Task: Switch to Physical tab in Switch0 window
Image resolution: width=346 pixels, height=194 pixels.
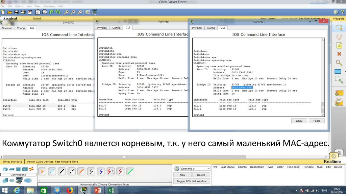Action: (197, 28)
